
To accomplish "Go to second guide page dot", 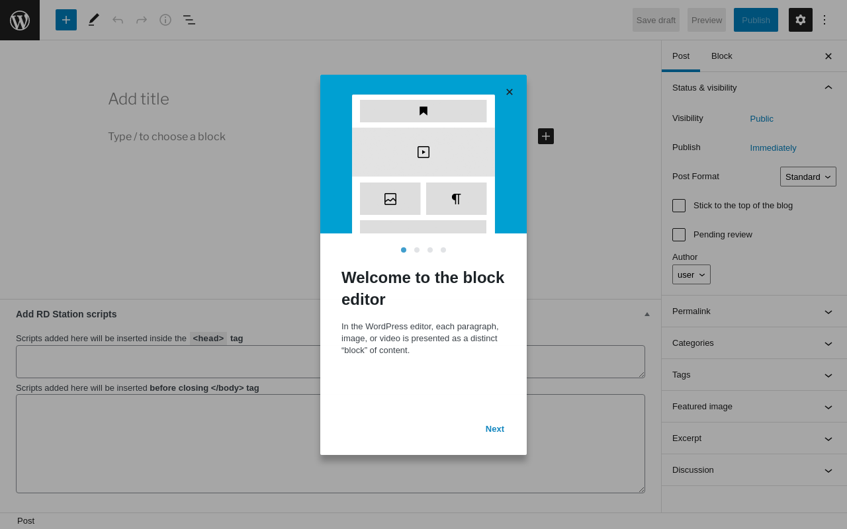I will click(x=417, y=250).
